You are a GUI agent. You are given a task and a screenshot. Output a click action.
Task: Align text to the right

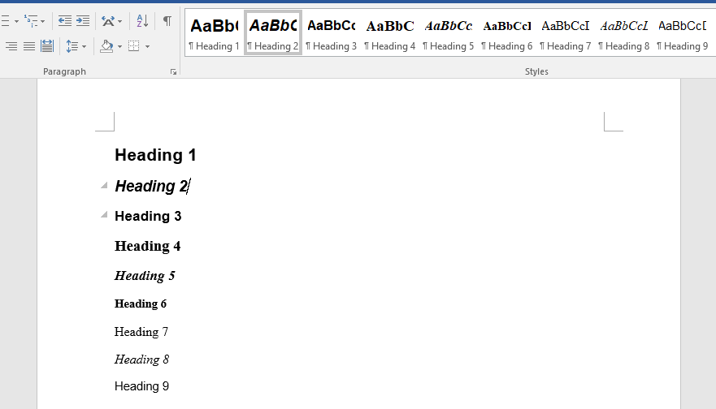[x=11, y=46]
